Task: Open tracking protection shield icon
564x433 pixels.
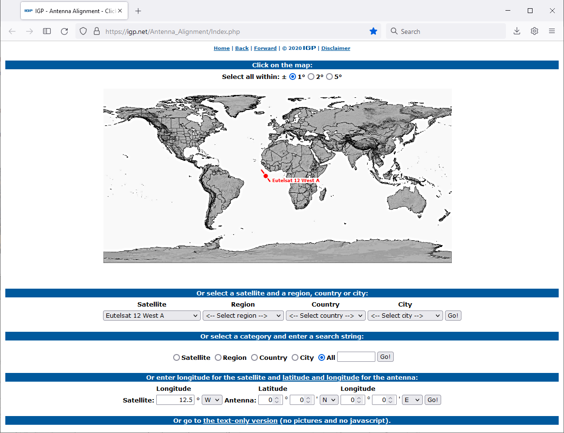Action: click(x=83, y=31)
